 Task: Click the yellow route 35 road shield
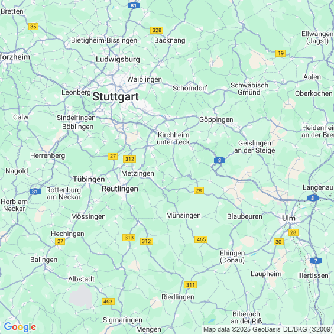point(33,27)
